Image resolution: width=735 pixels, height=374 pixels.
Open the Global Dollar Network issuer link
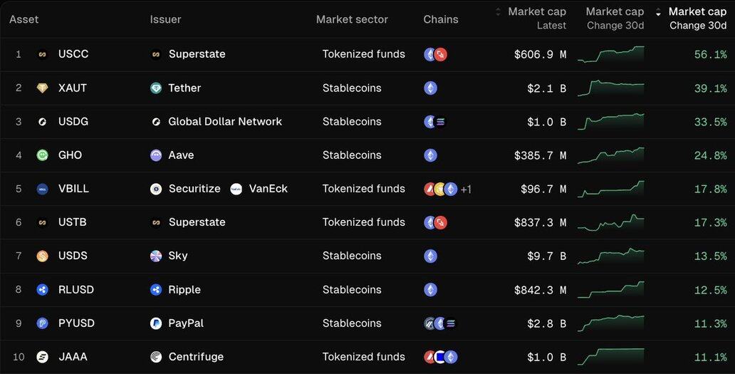[225, 122]
